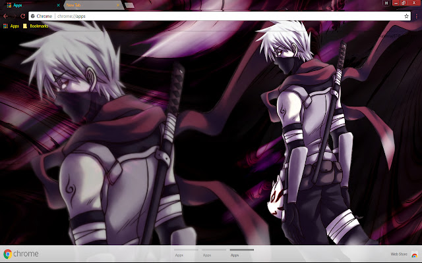Open the Bookmarks folder in the bookmarks bar
Viewport: 422px width, 263px height.
tap(36, 26)
